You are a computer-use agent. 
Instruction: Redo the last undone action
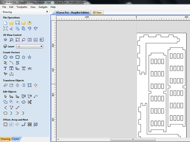click(x=36, y=28)
